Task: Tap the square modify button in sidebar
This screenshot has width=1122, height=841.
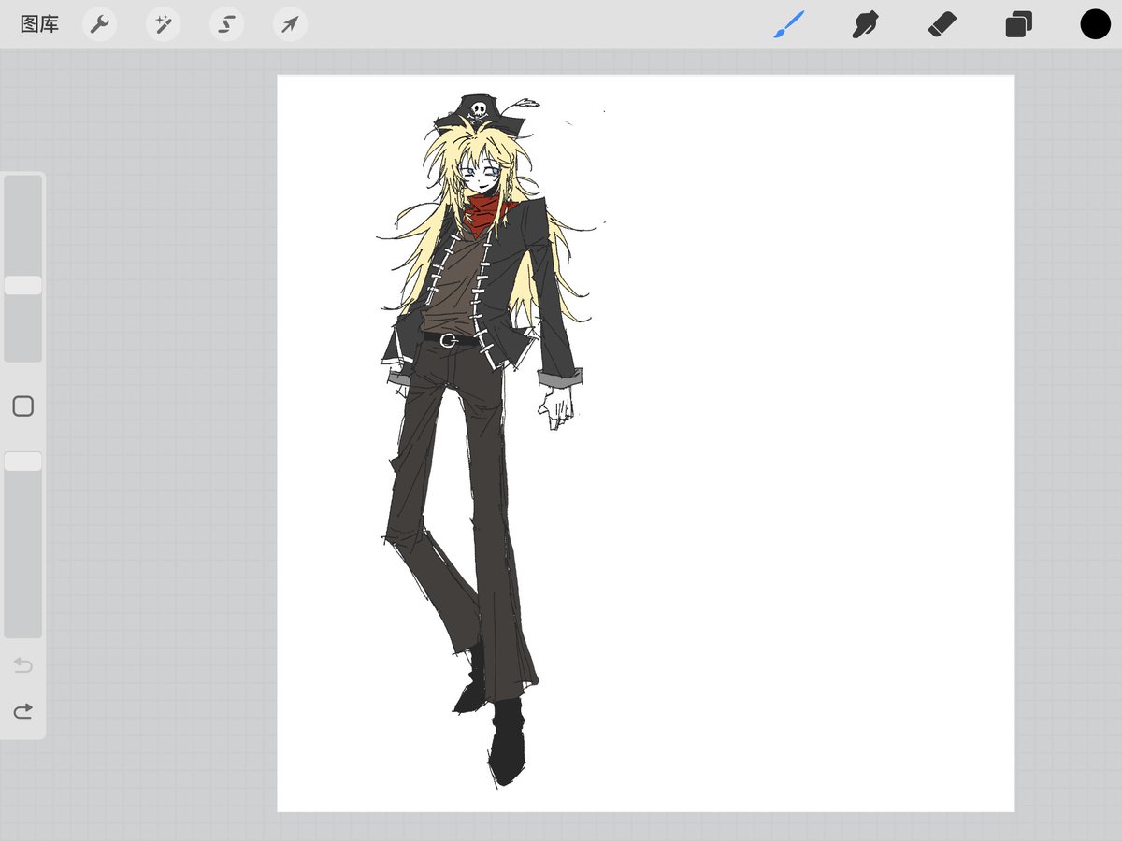Action: click(23, 406)
